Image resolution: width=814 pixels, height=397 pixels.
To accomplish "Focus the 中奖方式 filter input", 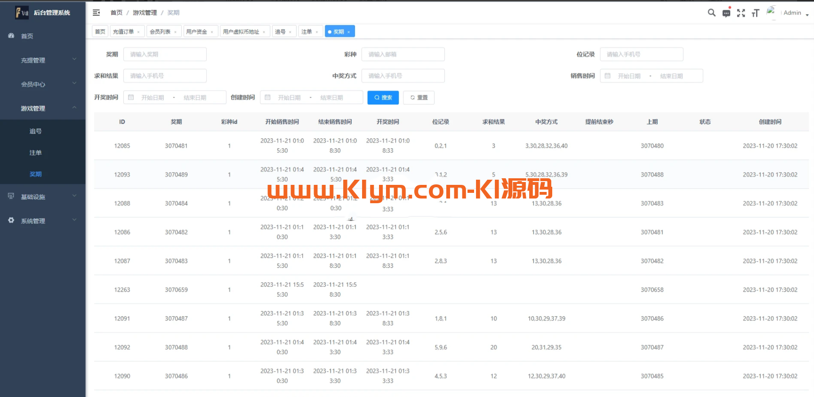I will click(x=403, y=76).
